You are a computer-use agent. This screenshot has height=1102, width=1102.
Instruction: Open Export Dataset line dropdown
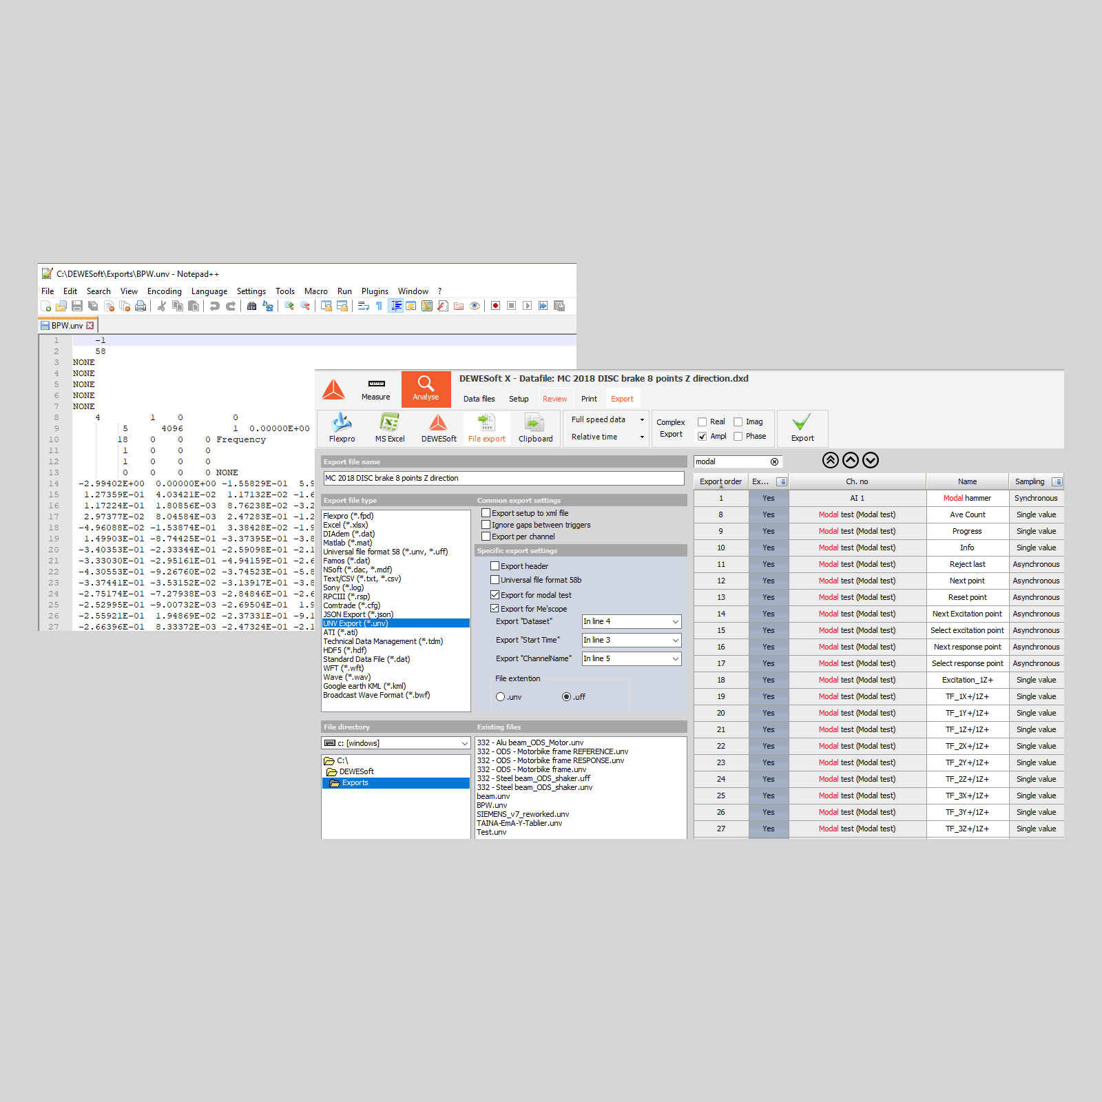[x=631, y=621]
